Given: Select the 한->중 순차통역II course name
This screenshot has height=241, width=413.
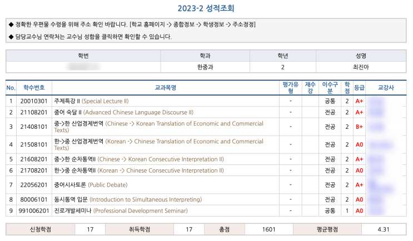Looking at the screenshot, I should click(x=139, y=170).
